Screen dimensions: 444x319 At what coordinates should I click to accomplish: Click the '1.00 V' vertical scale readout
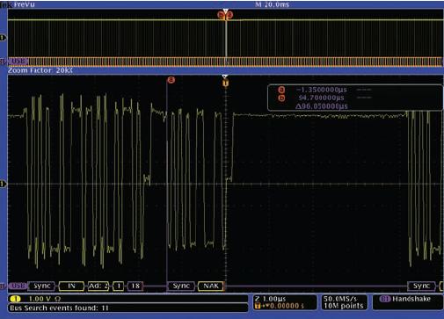coord(40,299)
